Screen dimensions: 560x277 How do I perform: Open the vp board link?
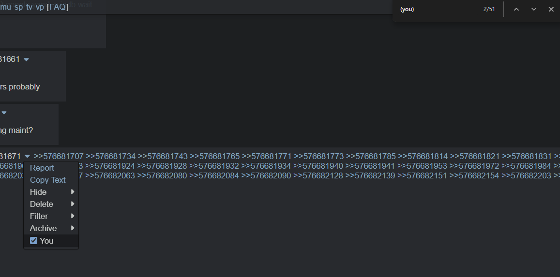(40, 7)
